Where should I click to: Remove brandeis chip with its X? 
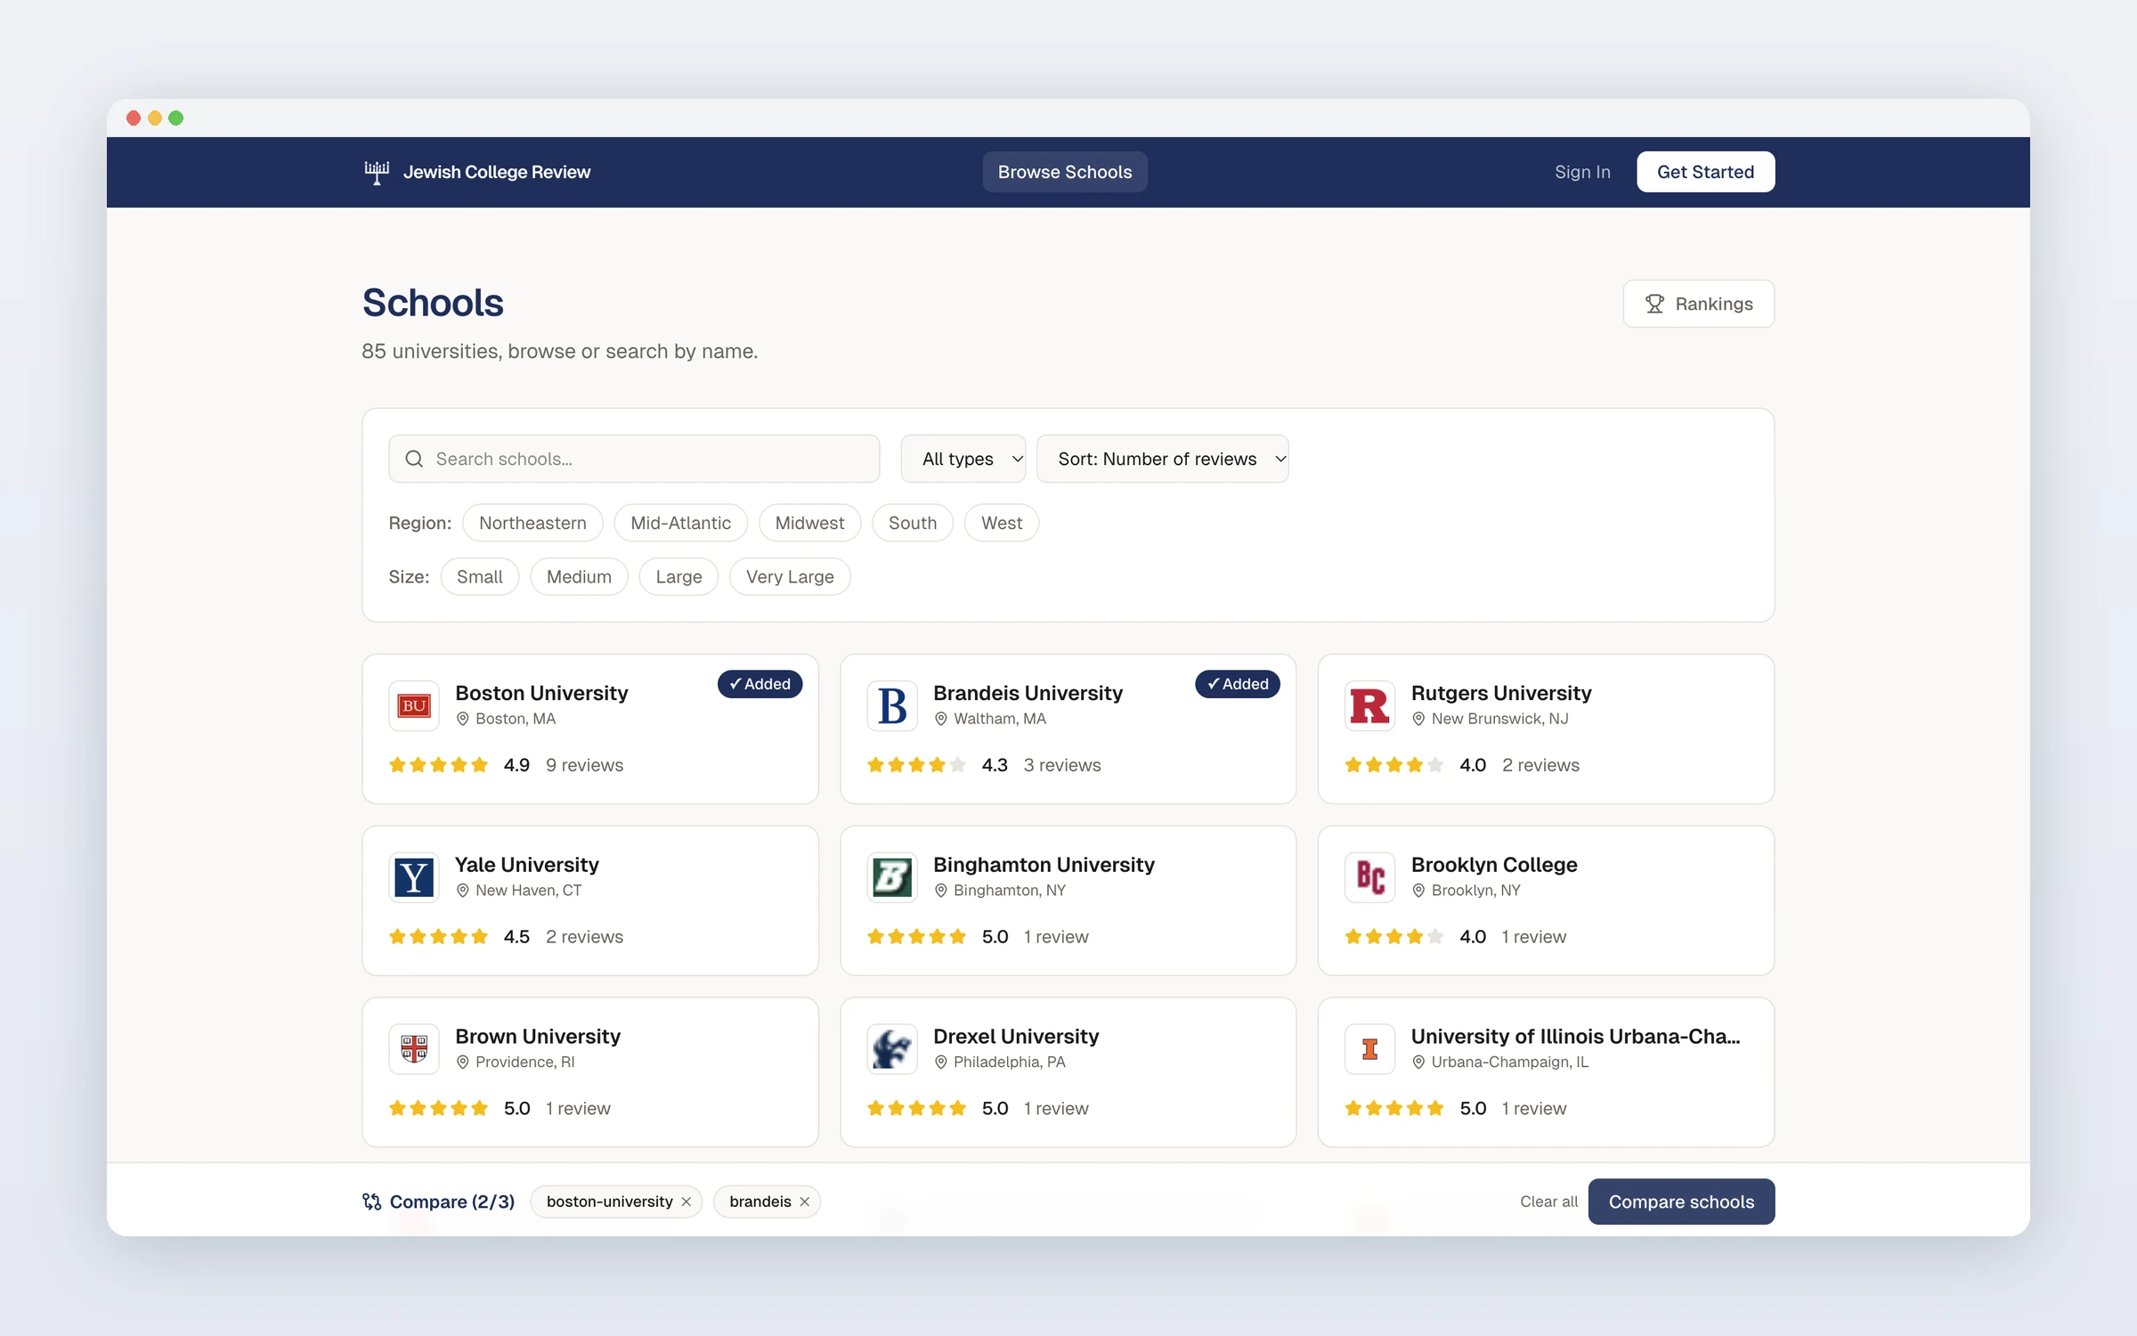[805, 1202]
